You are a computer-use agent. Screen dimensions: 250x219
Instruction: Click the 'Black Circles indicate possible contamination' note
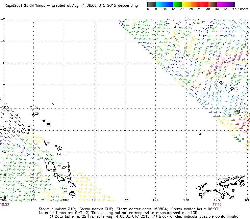pos(199,216)
